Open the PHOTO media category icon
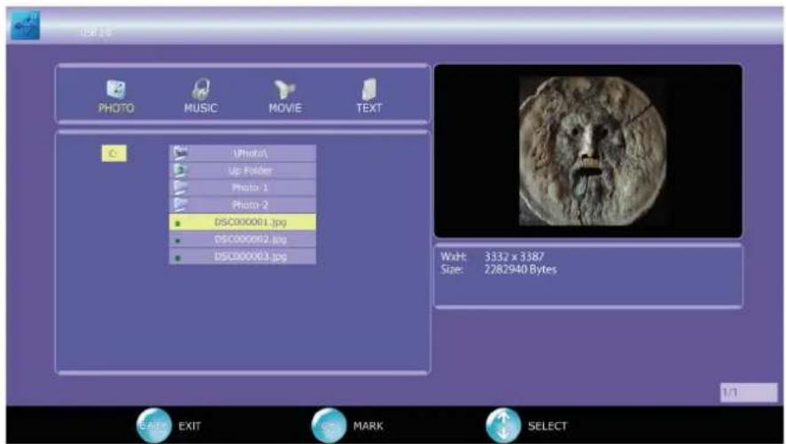This screenshot has height=444, width=786. 116,90
